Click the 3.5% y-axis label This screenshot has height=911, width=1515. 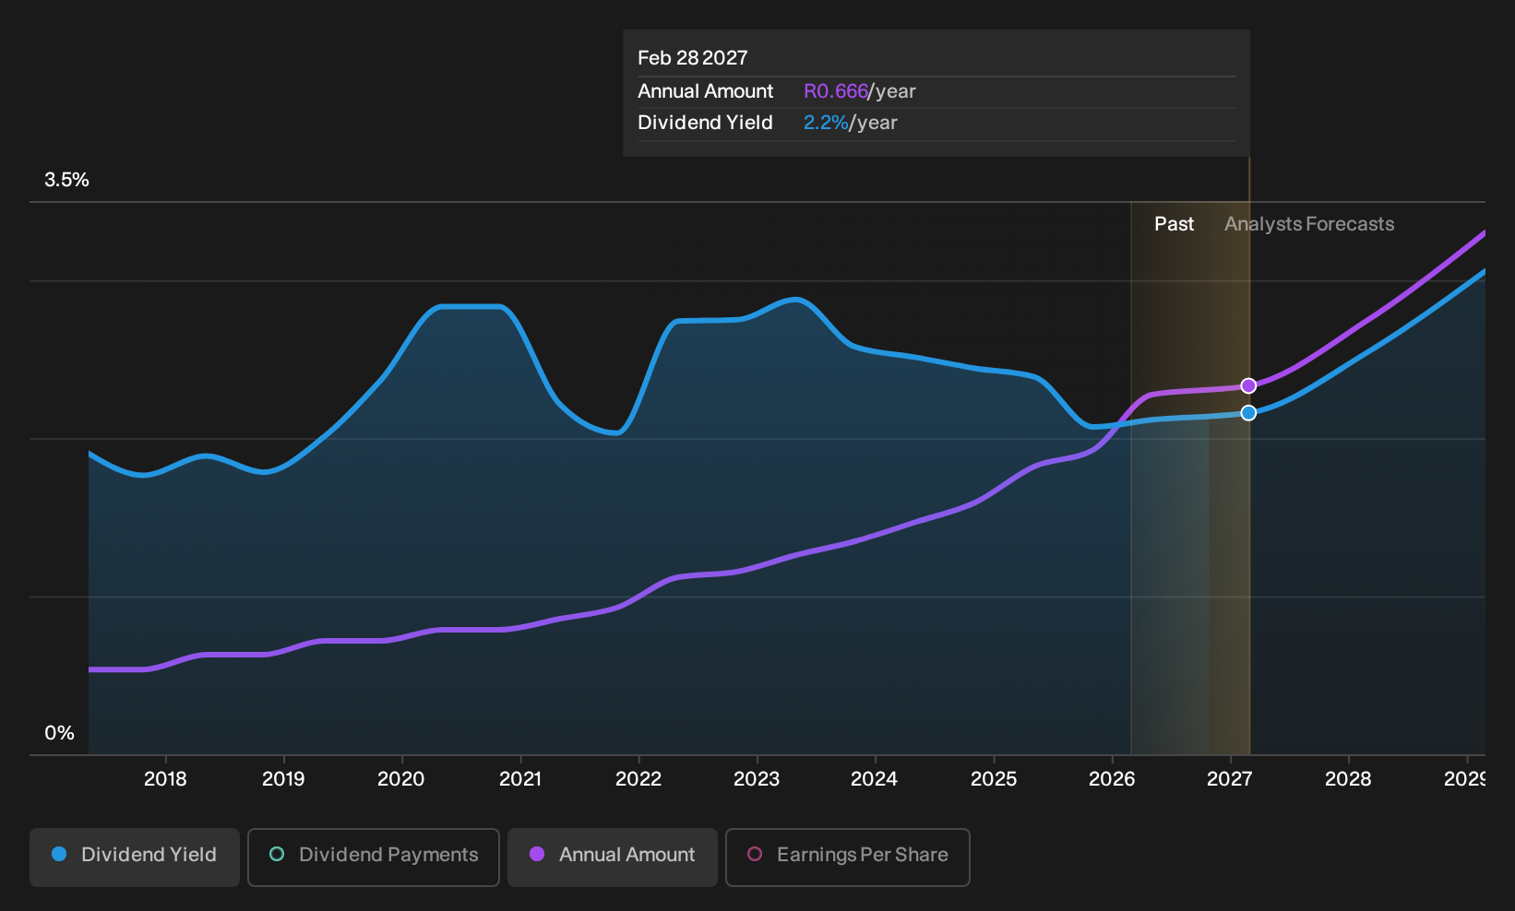pyautogui.click(x=66, y=180)
